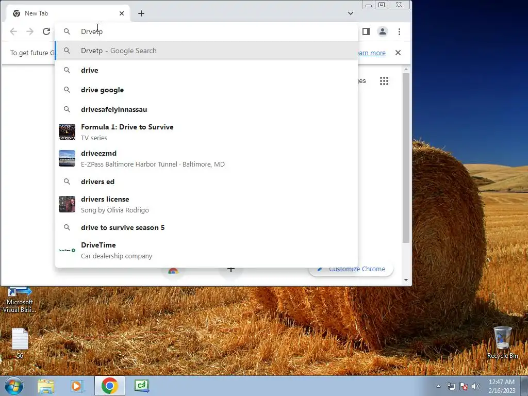
Task: Select the Recycle Bin desktop icon
Action: (502, 342)
